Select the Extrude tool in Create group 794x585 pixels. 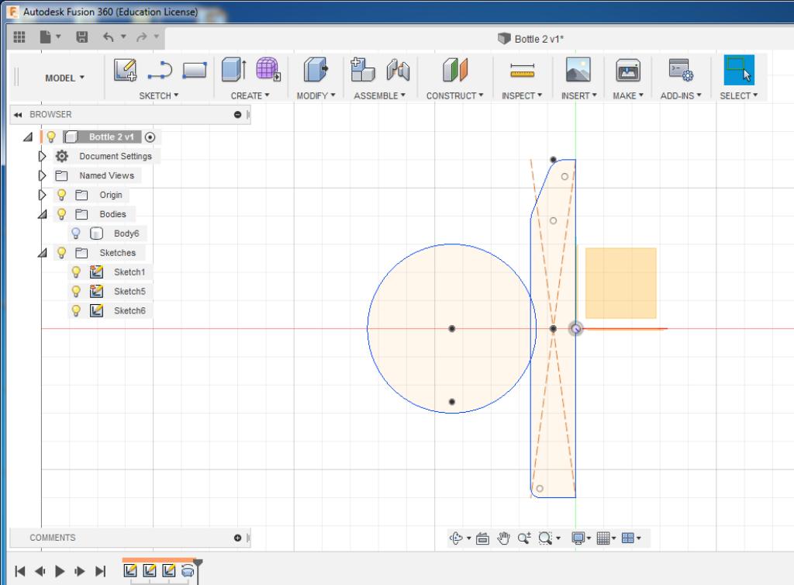point(233,71)
